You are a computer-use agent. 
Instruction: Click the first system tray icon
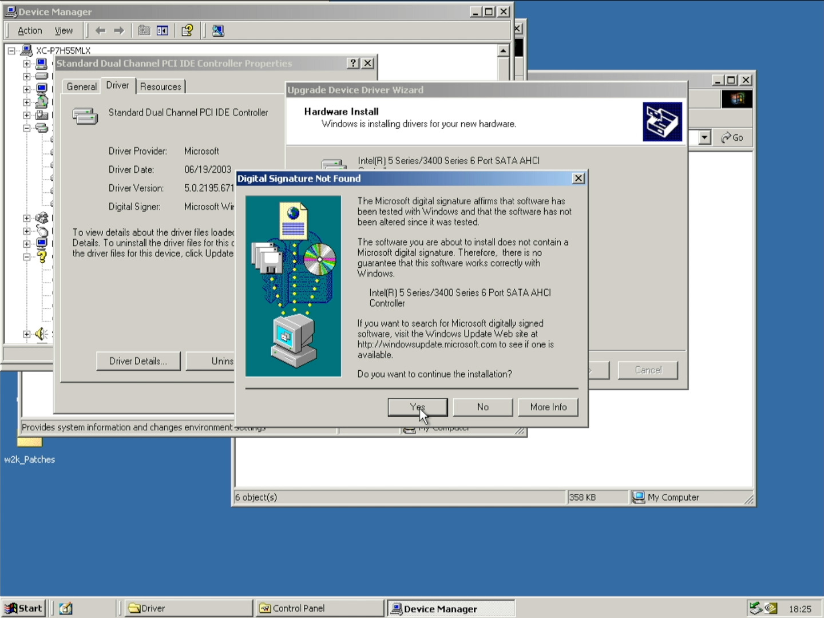(x=755, y=608)
